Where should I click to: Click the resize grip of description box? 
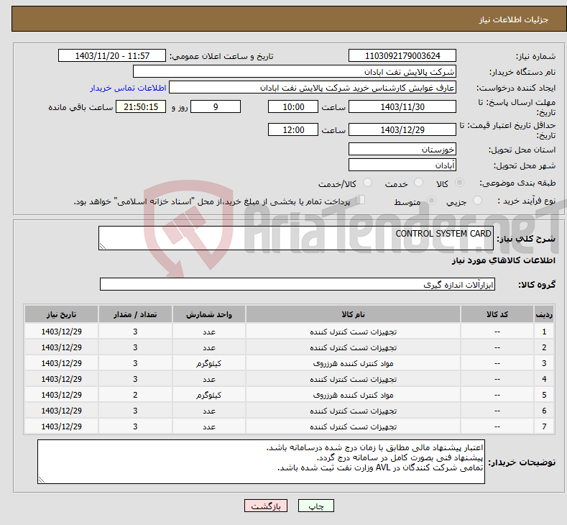103,246
